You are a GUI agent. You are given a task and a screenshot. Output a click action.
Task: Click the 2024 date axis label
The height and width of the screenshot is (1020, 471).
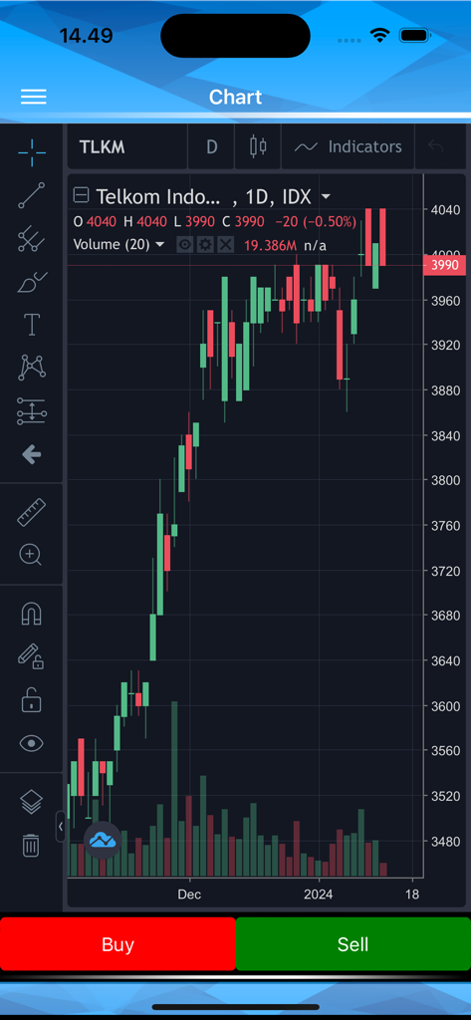coord(318,894)
